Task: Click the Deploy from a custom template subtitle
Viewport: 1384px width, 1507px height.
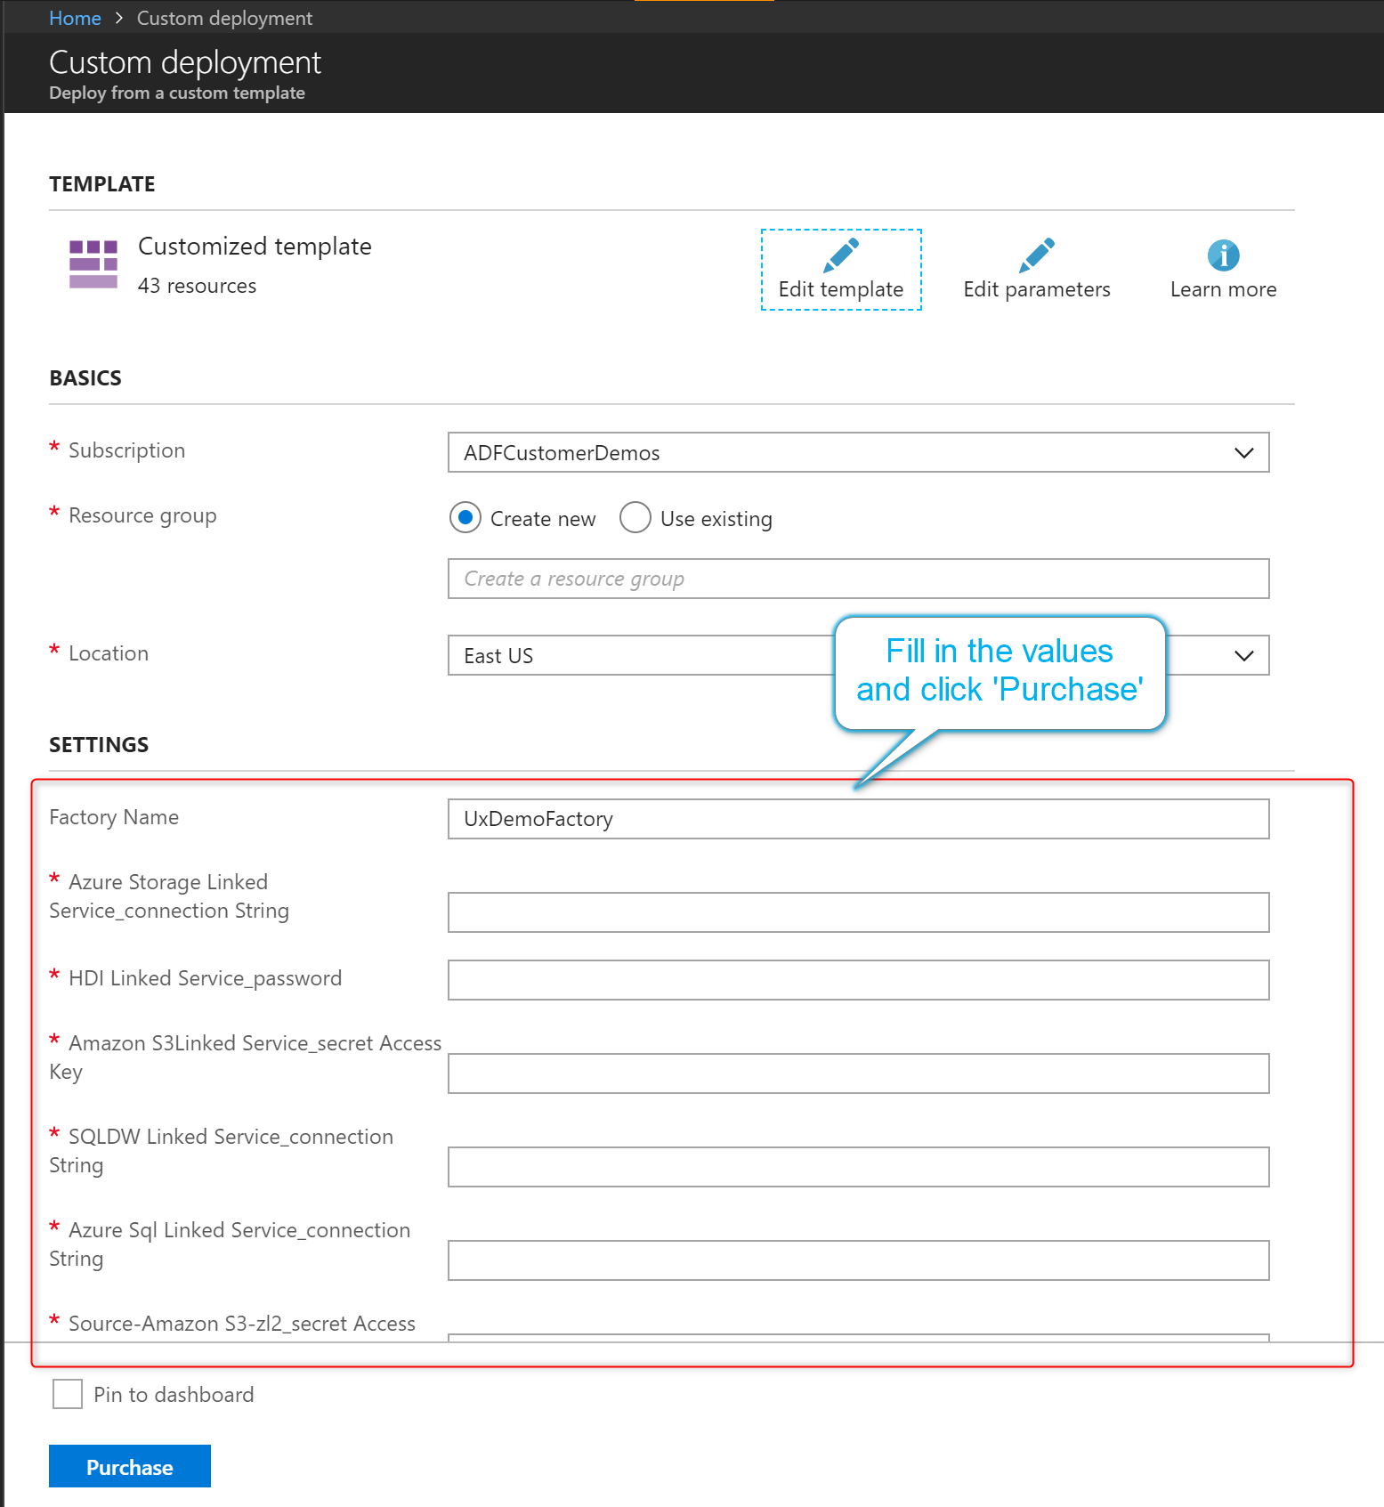Action: tap(177, 93)
